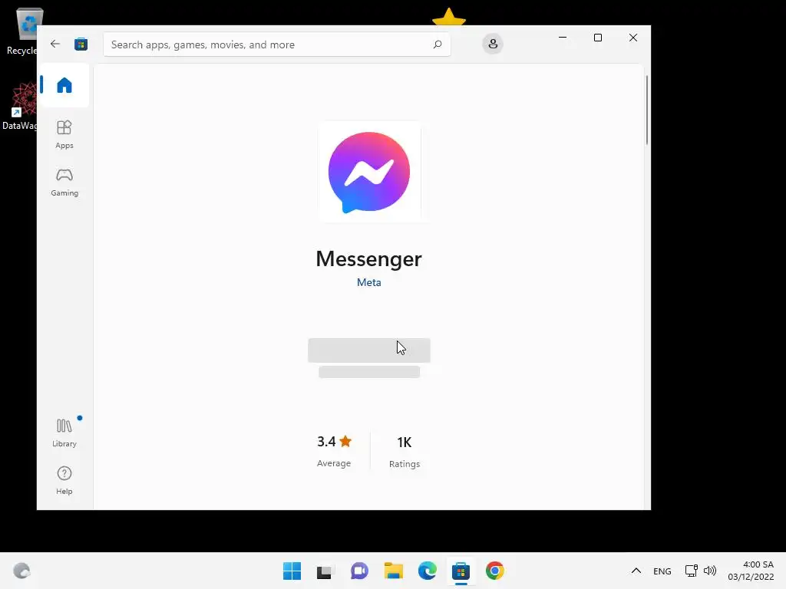Image resolution: width=786 pixels, height=589 pixels.
Task: Click the loading install button placeholder
Action: (x=369, y=350)
